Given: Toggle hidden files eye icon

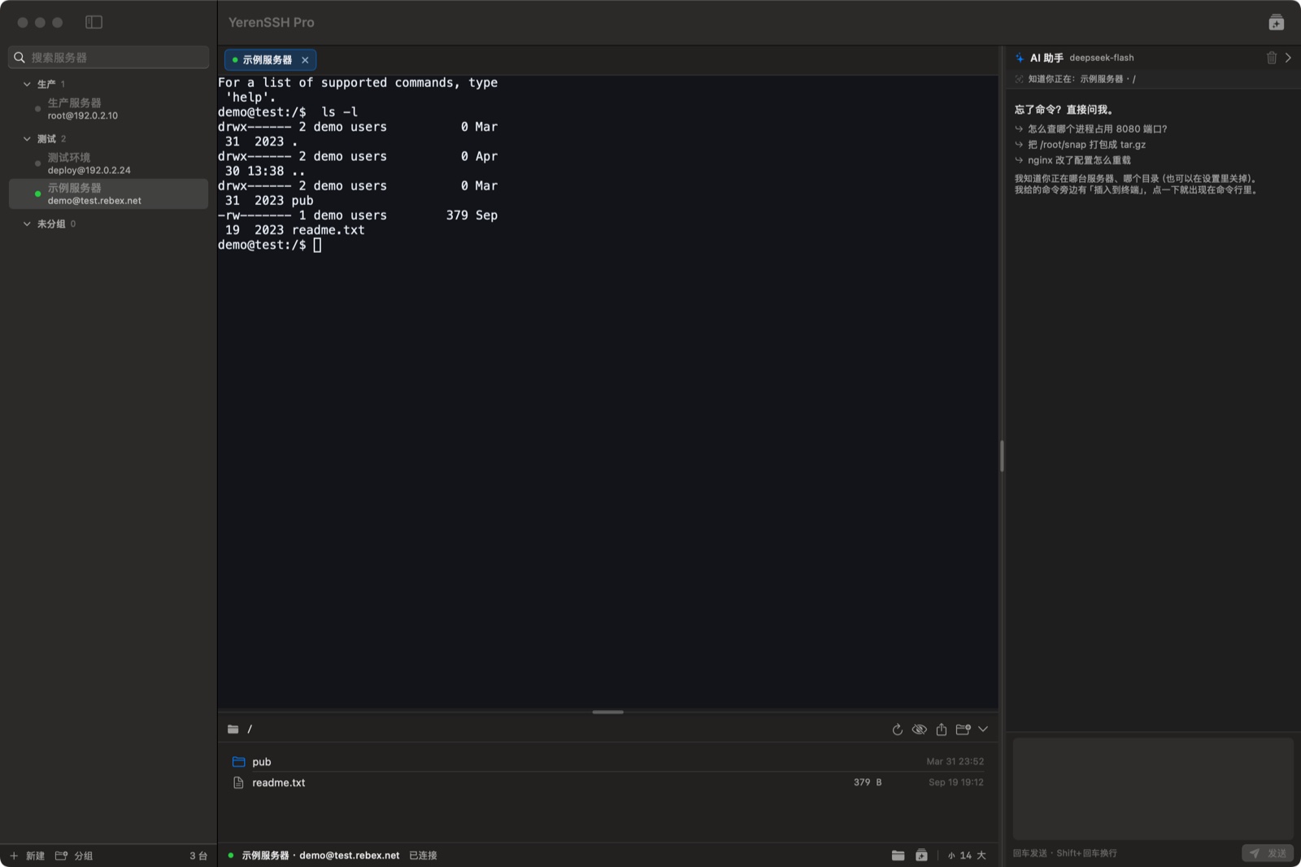Looking at the screenshot, I should (x=919, y=730).
